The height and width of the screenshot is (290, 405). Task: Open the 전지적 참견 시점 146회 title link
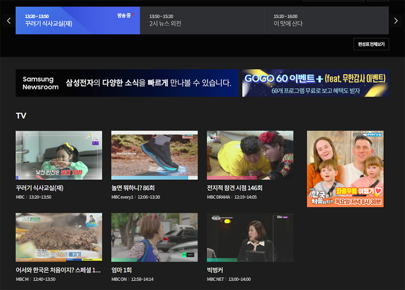point(235,188)
